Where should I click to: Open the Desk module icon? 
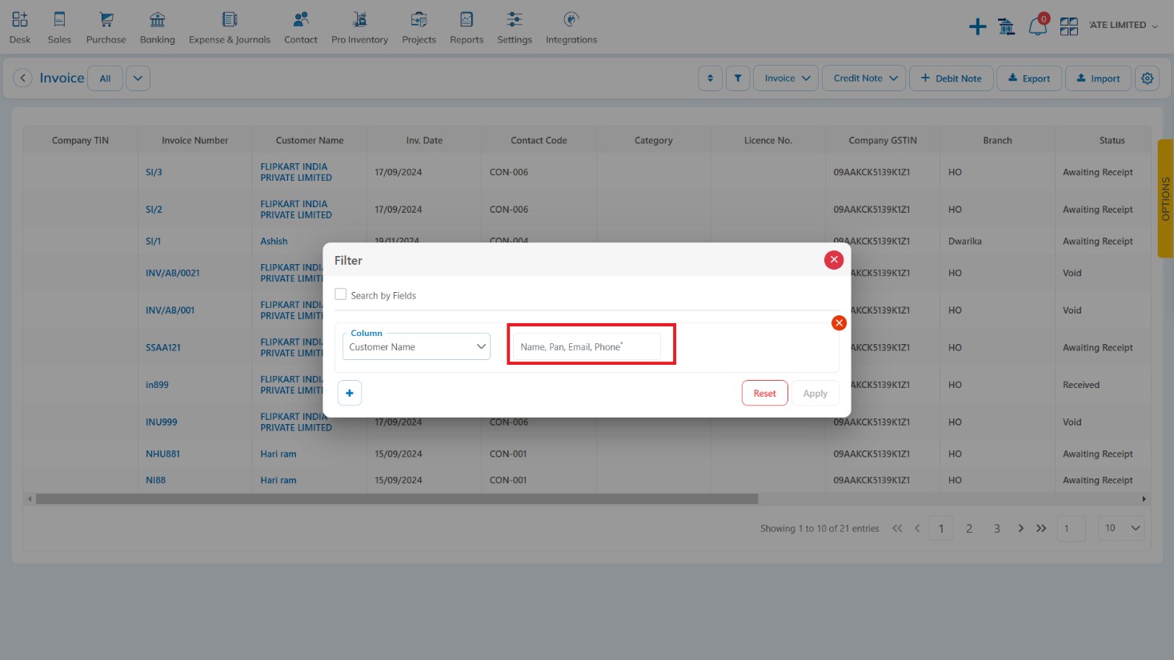coord(20,26)
